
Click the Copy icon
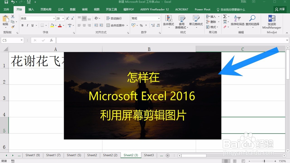pos(12,22)
